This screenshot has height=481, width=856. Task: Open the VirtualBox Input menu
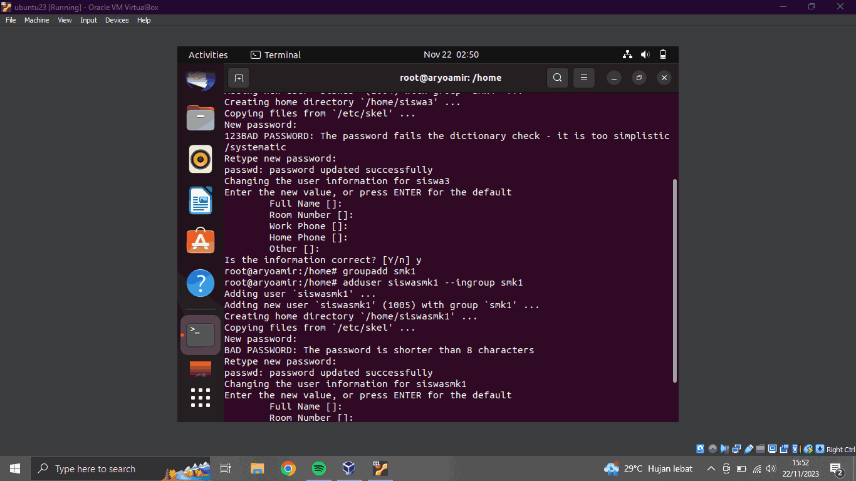pos(88,20)
